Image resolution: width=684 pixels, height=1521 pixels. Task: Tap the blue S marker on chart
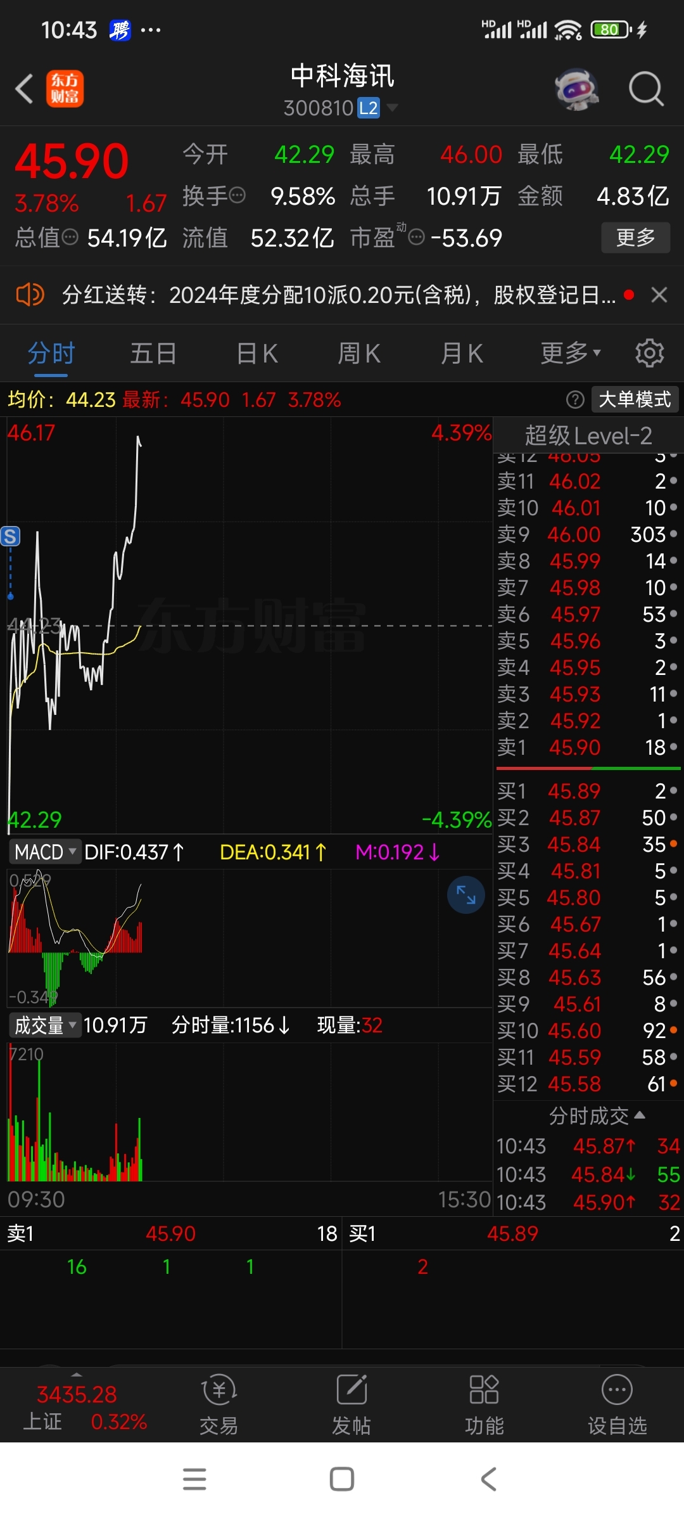pyautogui.click(x=10, y=536)
